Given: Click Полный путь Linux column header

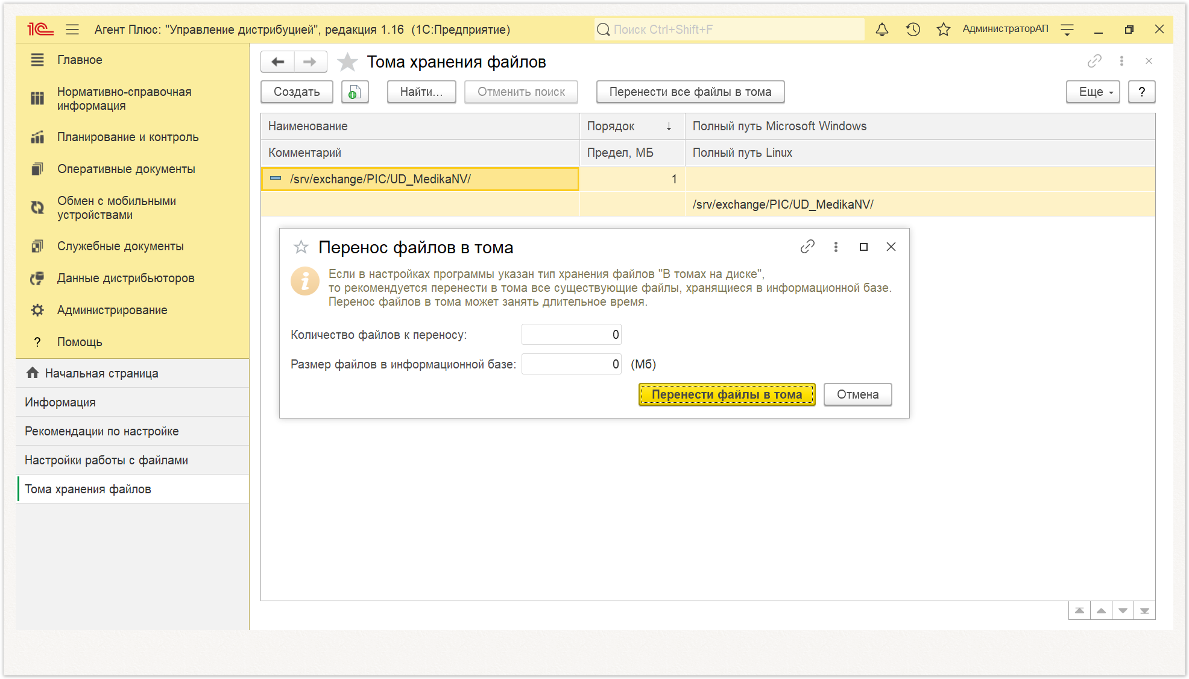Looking at the screenshot, I should click(x=920, y=153).
